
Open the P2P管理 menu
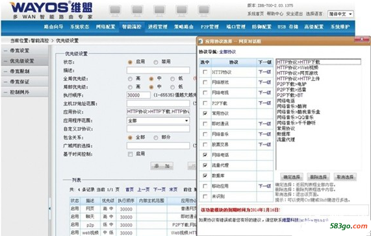[x=210, y=27]
